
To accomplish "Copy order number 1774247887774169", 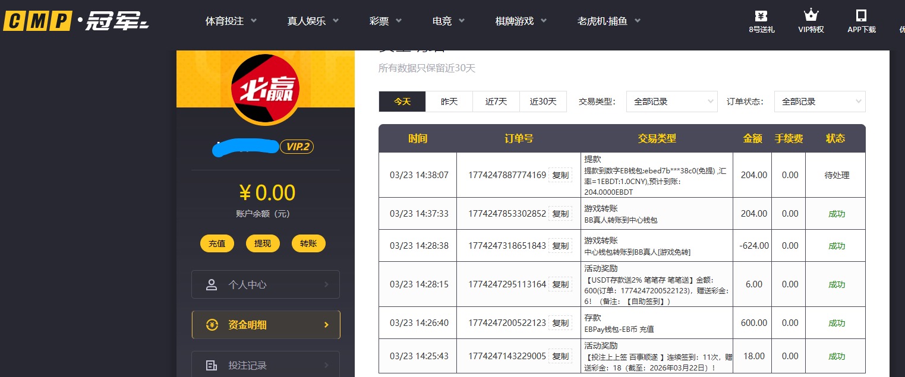I will pyautogui.click(x=560, y=175).
